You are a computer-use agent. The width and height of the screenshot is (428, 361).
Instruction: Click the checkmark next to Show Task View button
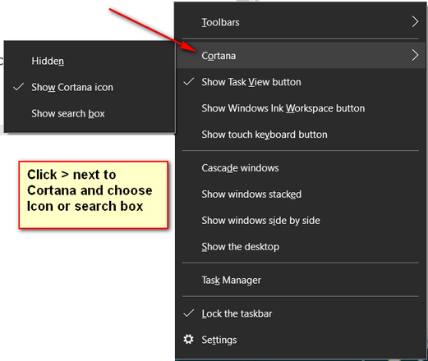189,82
